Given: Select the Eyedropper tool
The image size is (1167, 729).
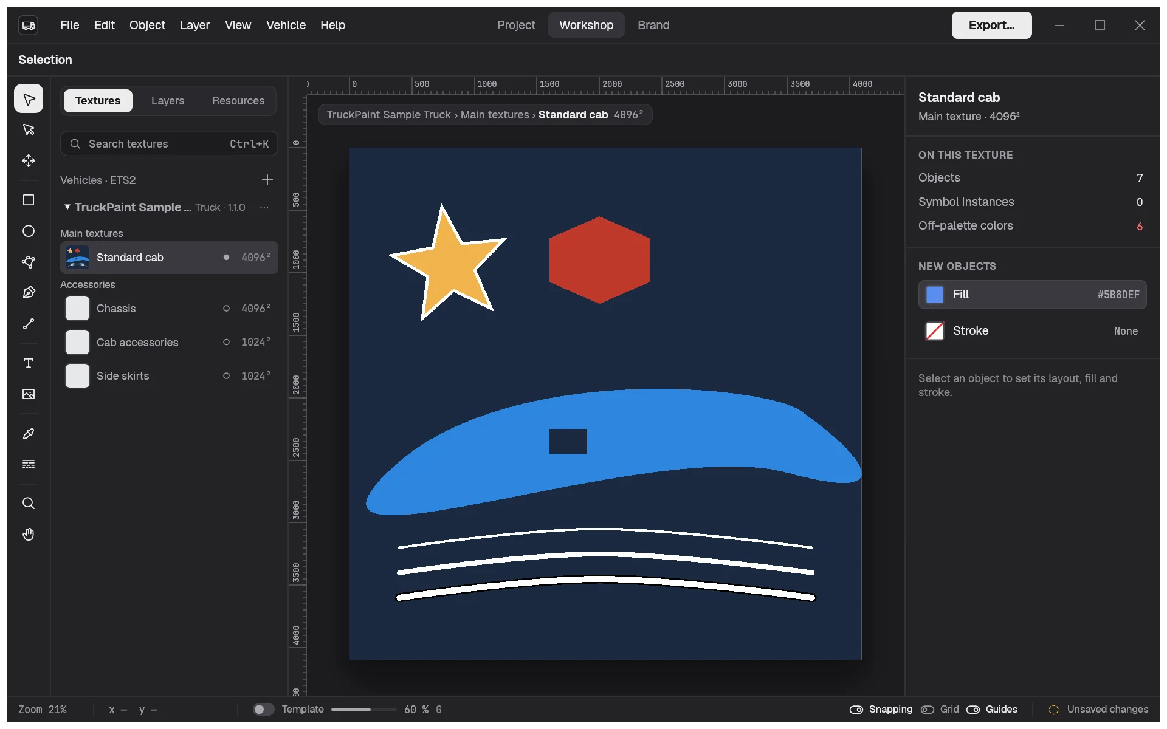Looking at the screenshot, I should tap(29, 434).
